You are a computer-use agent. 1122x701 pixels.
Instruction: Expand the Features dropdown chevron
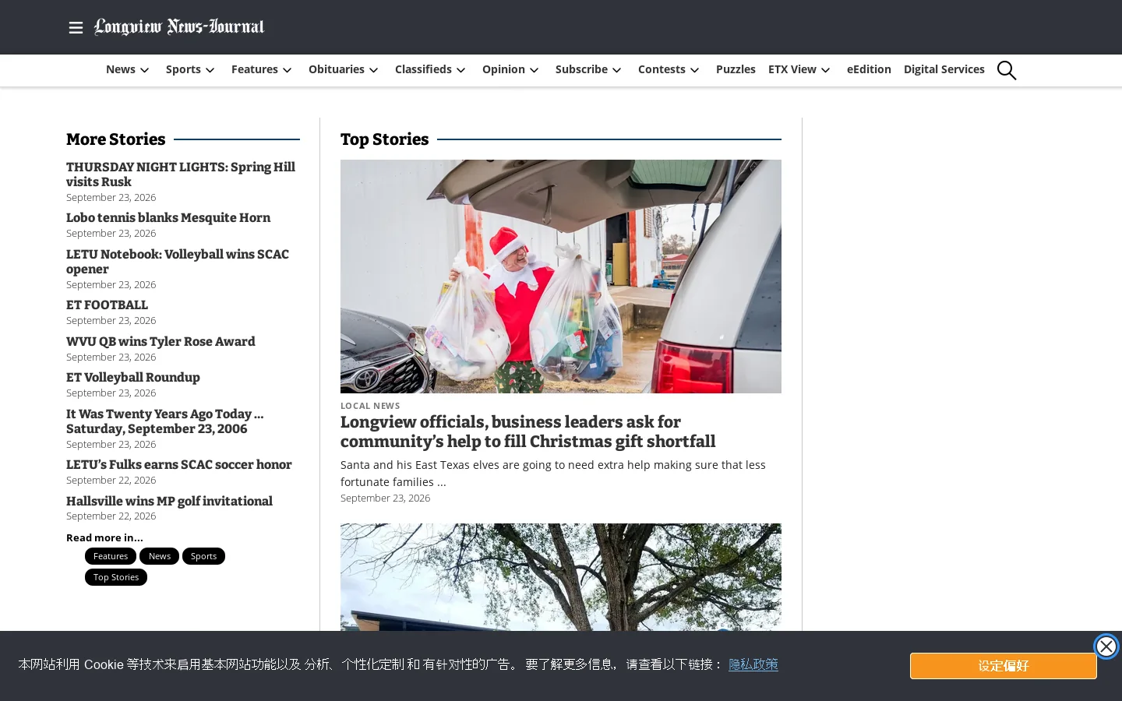click(x=287, y=70)
